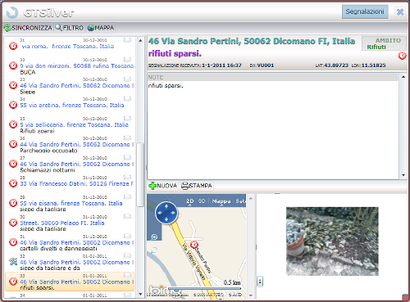Screen dimensions: 410x302
Task: Click the sender code VU001
Action: [x=266, y=65]
